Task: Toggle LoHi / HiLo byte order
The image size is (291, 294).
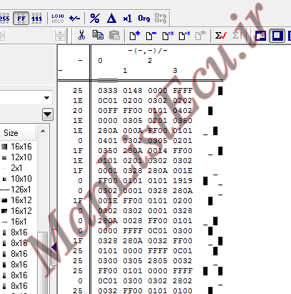Action: pos(58,19)
